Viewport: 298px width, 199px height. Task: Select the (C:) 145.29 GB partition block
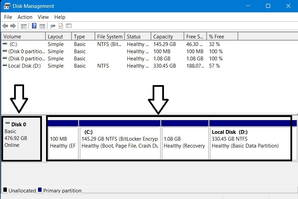120,140
